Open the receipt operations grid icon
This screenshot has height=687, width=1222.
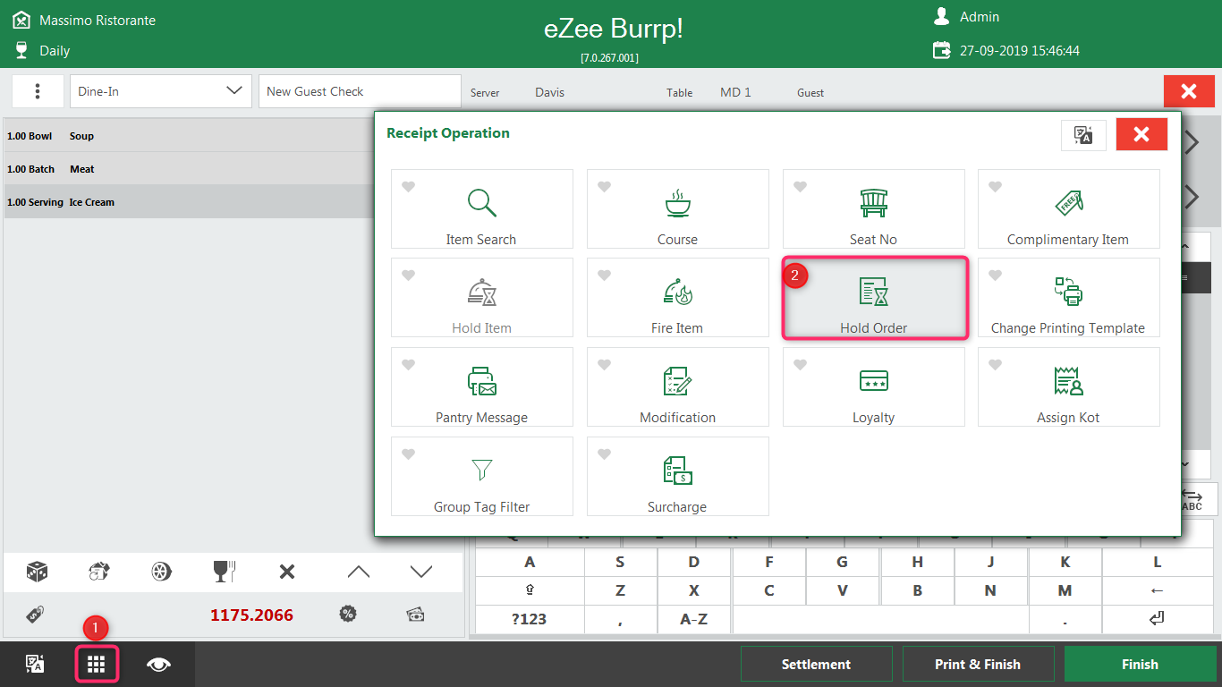97,665
